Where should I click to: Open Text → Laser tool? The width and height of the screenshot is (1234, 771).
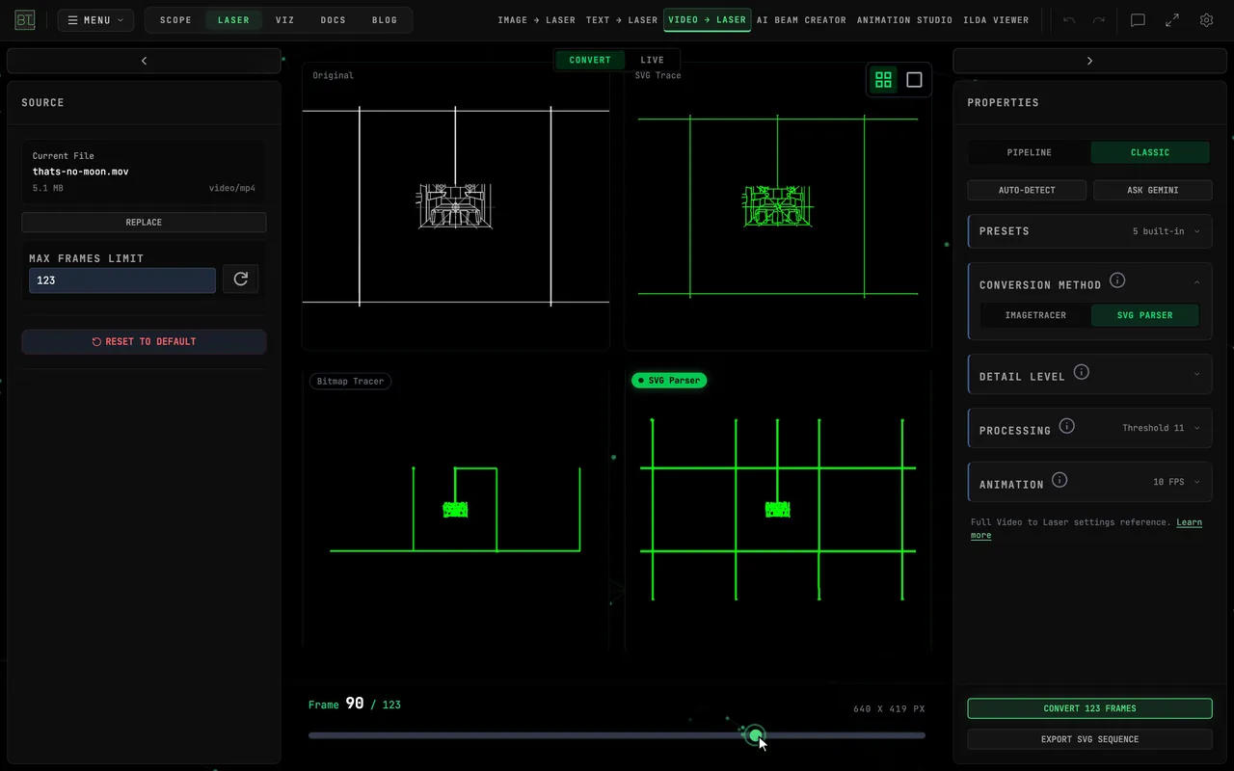pyautogui.click(x=621, y=20)
